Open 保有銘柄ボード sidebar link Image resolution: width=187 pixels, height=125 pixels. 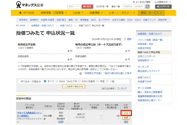[x=145, y=60]
